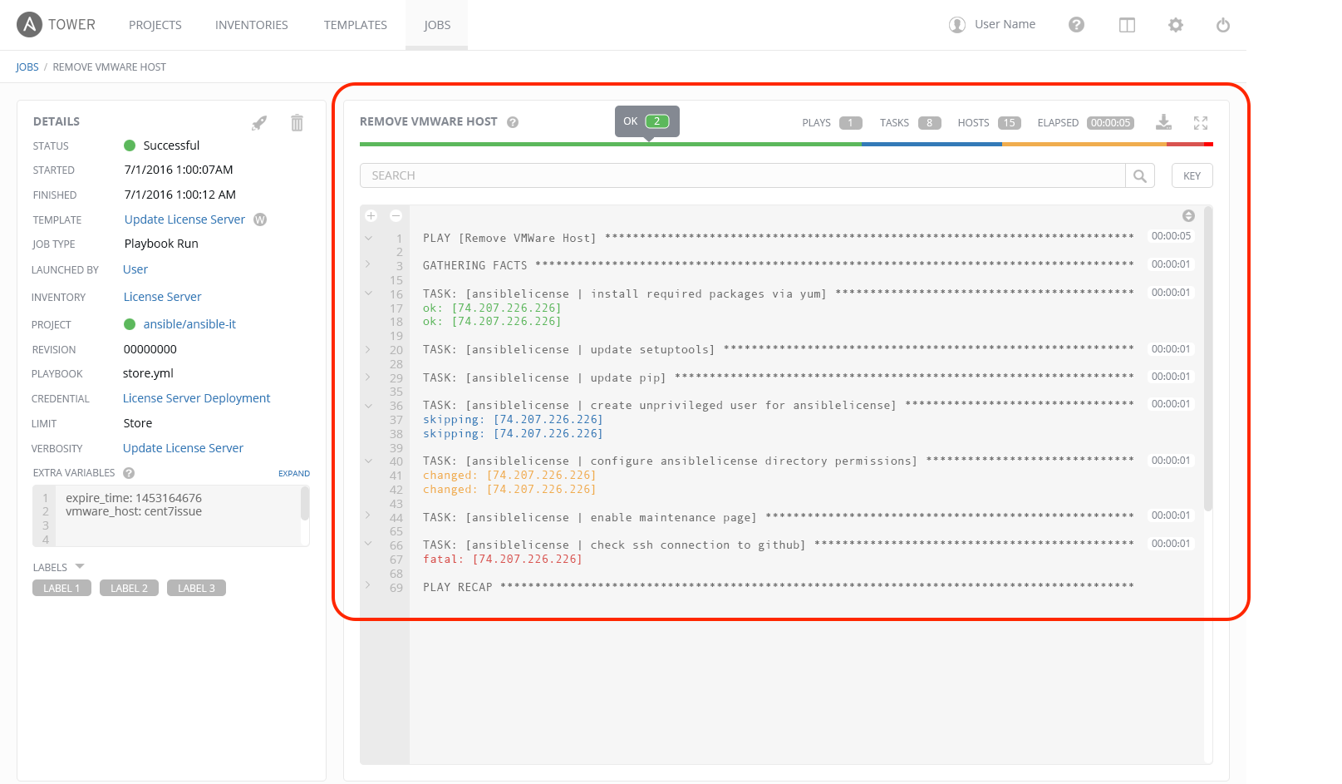Expand the GATHERING FACTS line

(368, 264)
